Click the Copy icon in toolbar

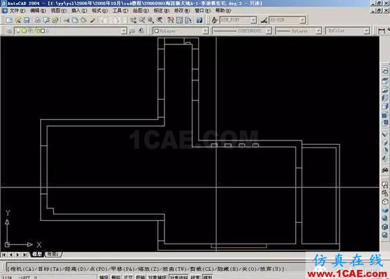point(75,20)
